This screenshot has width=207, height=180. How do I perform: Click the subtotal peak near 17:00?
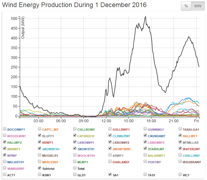tap(145, 17)
